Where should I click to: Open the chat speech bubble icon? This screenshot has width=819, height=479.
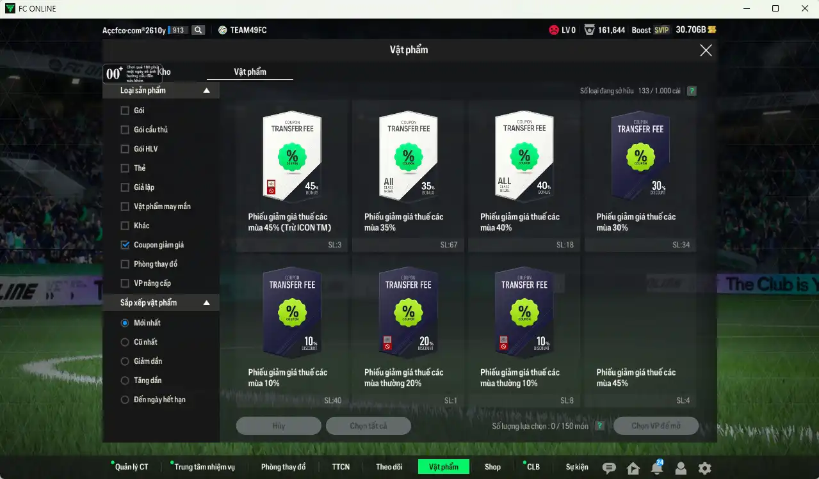[609, 468]
